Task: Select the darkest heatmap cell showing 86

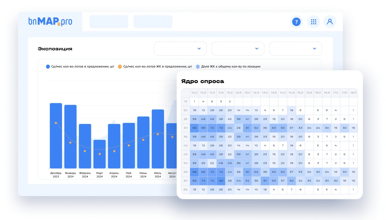Action: point(194,128)
